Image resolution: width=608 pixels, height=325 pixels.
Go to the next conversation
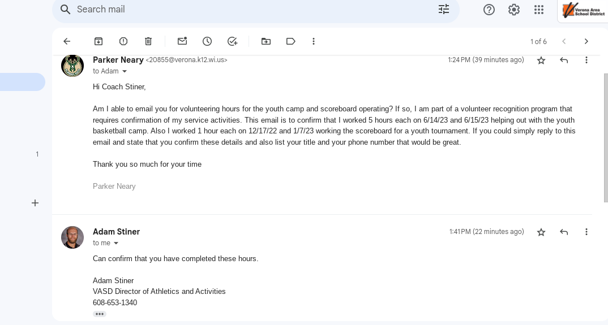(586, 41)
